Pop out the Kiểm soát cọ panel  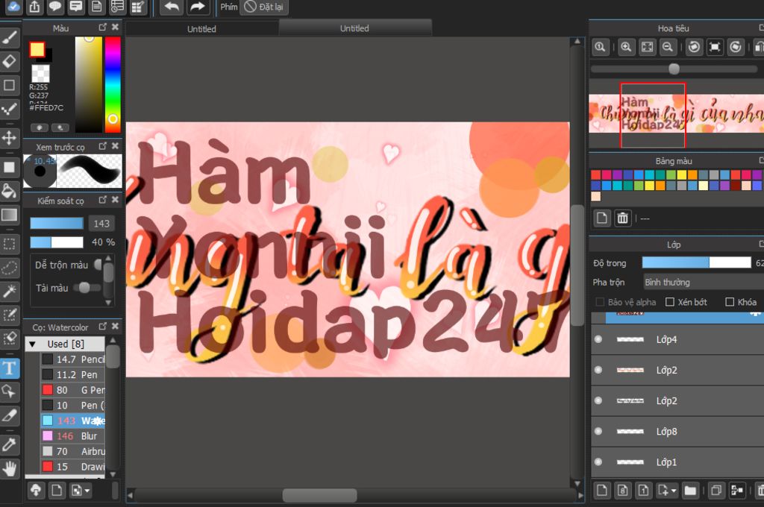(x=102, y=200)
